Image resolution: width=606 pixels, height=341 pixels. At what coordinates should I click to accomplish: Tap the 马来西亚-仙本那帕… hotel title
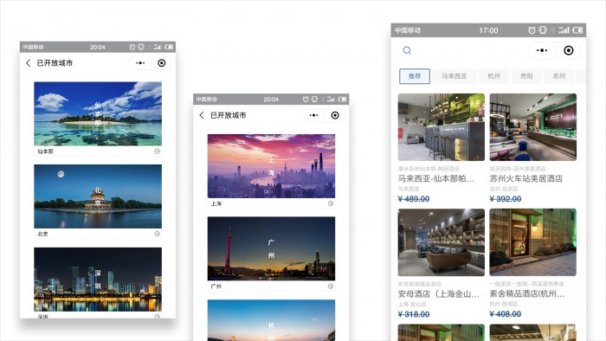pos(436,178)
